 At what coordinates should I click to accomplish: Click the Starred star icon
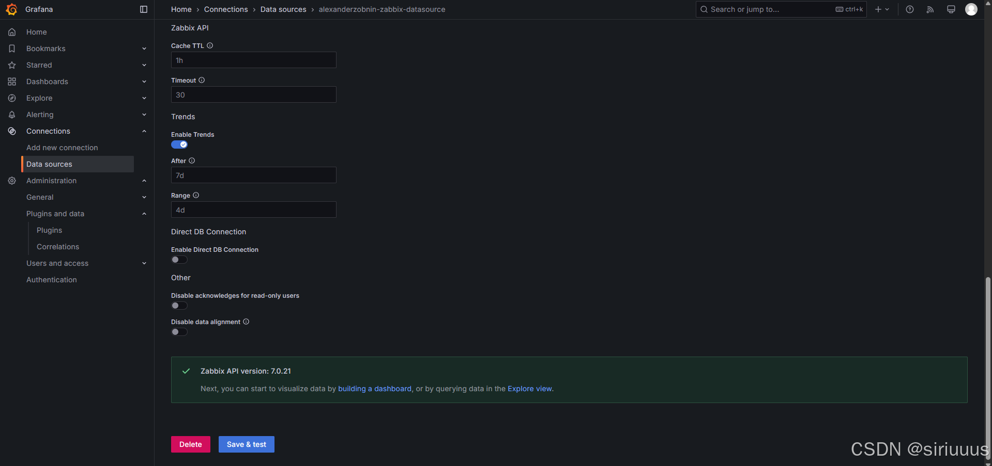[12, 65]
